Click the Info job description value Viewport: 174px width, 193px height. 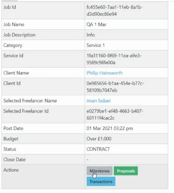pos(91,35)
